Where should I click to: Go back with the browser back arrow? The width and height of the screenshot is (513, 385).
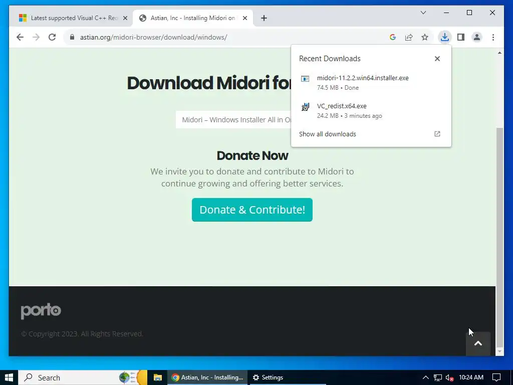[20, 37]
